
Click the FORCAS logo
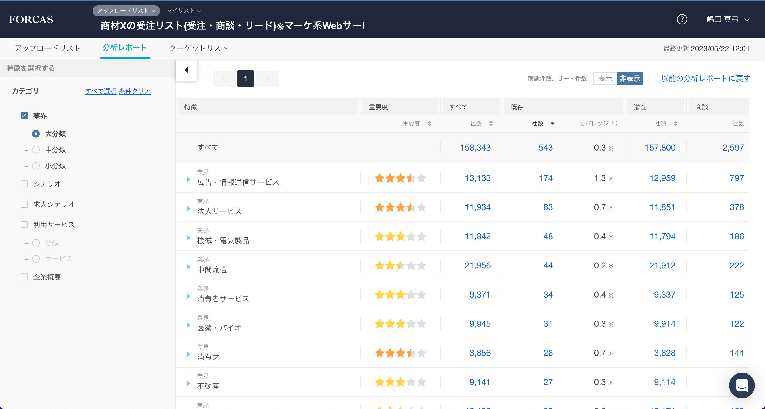(x=31, y=19)
